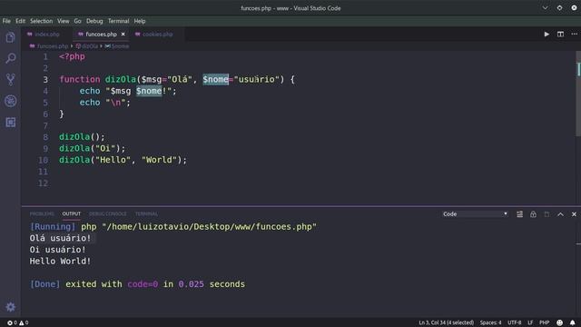
Task: Split the editor to the right
Action: [x=560, y=35]
